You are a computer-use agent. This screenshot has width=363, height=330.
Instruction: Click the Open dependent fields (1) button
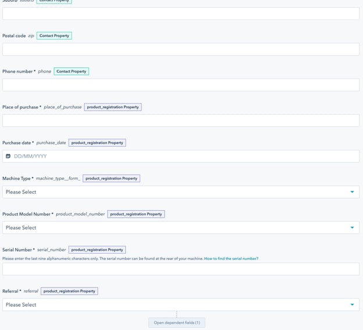click(x=177, y=322)
